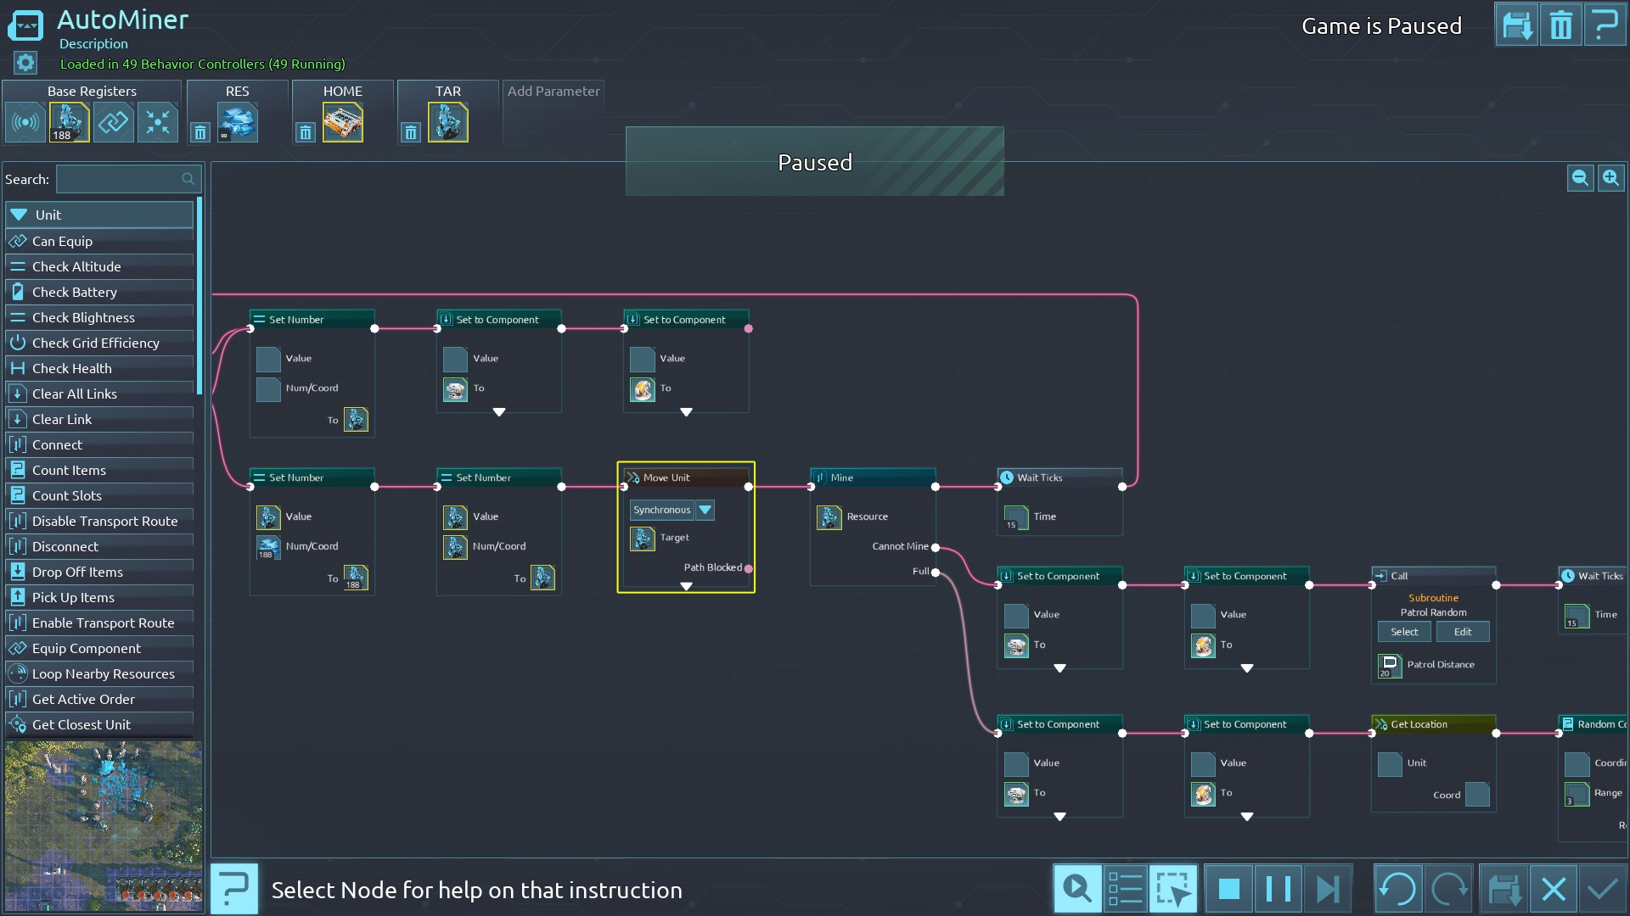Screen dimensions: 1630x916
Task: Click the Add Parameter button
Action: (x=554, y=92)
